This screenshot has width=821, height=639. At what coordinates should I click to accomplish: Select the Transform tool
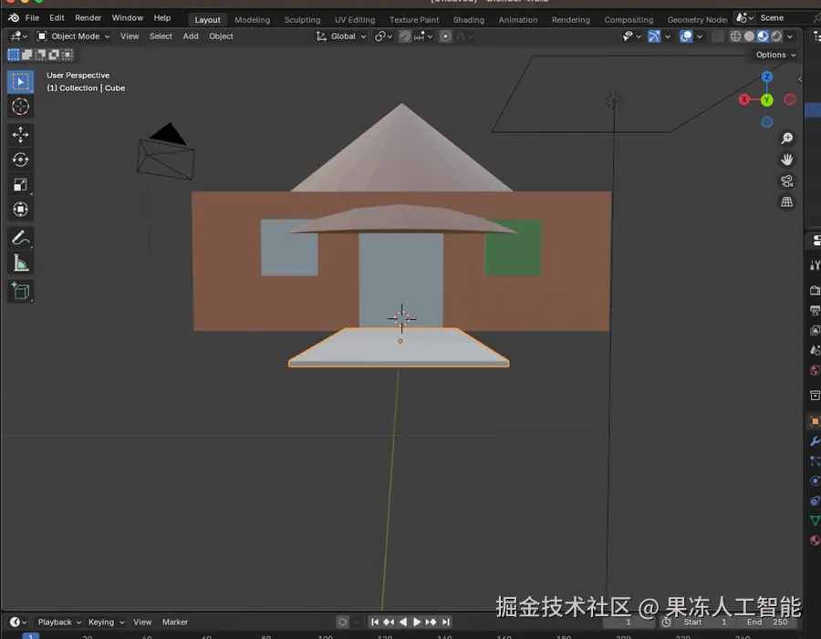click(20, 210)
